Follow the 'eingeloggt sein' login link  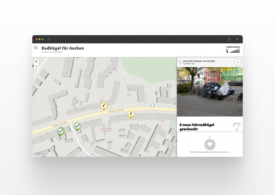coord(223,152)
